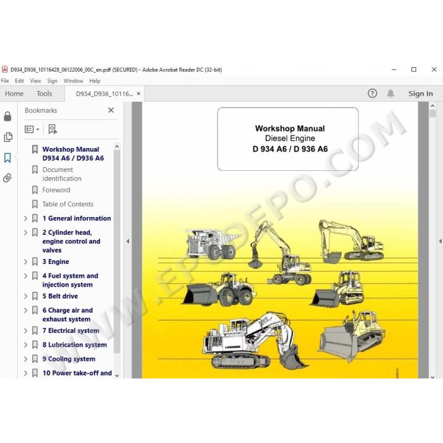Click the document vertical scrollbar thumb
Screen dimensions: 443x443
click(432, 113)
